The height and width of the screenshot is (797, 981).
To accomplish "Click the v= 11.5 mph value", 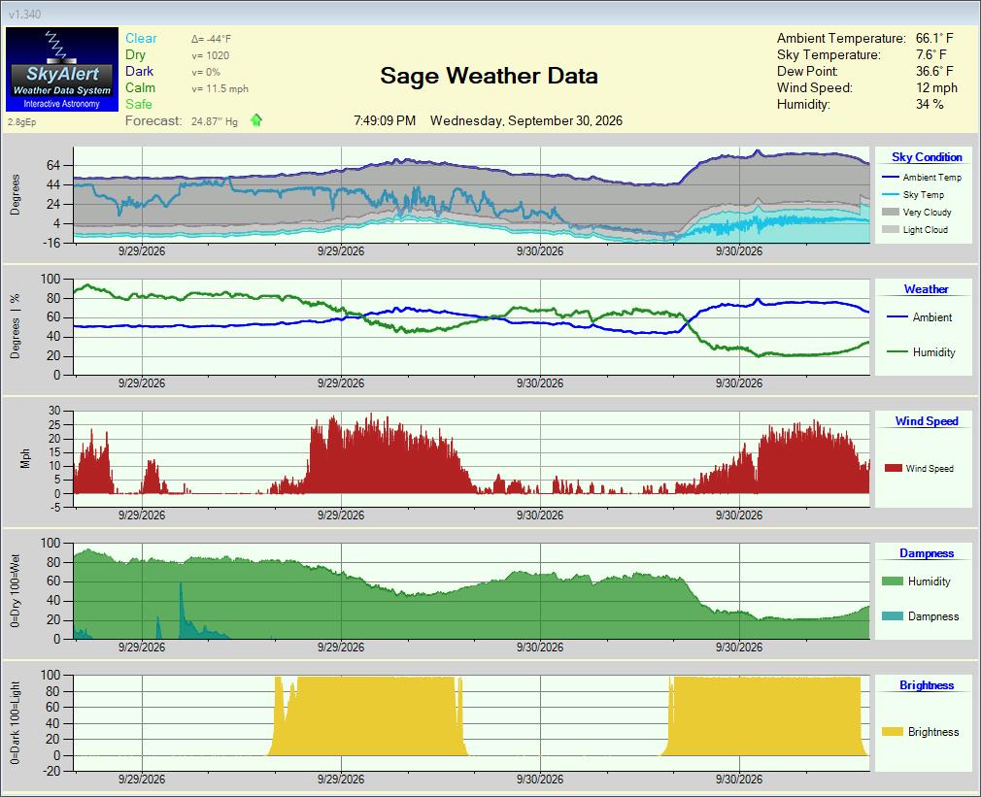I will [220, 88].
